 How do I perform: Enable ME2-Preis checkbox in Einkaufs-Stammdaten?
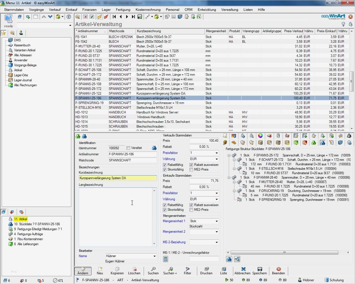[x=191, y=210]
